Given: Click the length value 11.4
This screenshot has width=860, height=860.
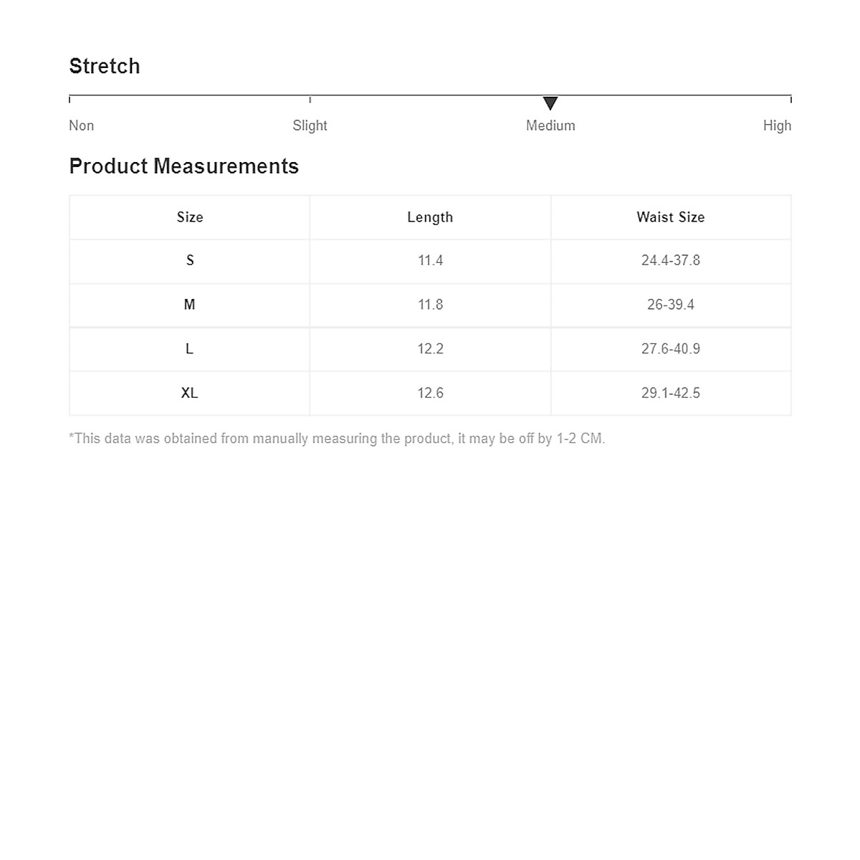Looking at the screenshot, I should click(430, 260).
